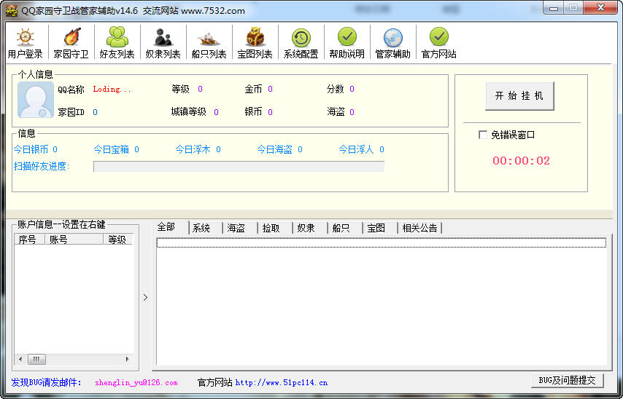The width and height of the screenshot is (623, 399).
Task: Click the 金币 label
Action: 253,90
